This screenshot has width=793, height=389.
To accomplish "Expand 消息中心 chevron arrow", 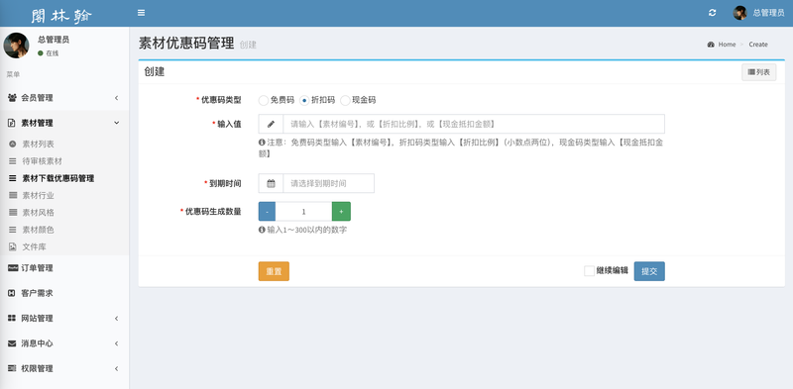I will coord(116,343).
